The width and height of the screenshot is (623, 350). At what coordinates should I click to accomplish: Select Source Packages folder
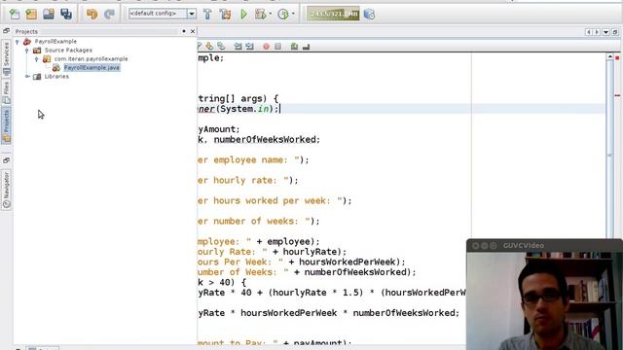(x=68, y=50)
